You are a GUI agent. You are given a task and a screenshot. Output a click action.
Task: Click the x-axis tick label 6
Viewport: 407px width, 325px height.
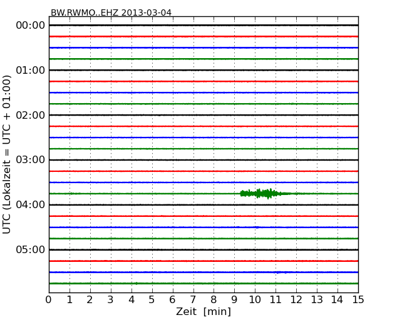172,300
